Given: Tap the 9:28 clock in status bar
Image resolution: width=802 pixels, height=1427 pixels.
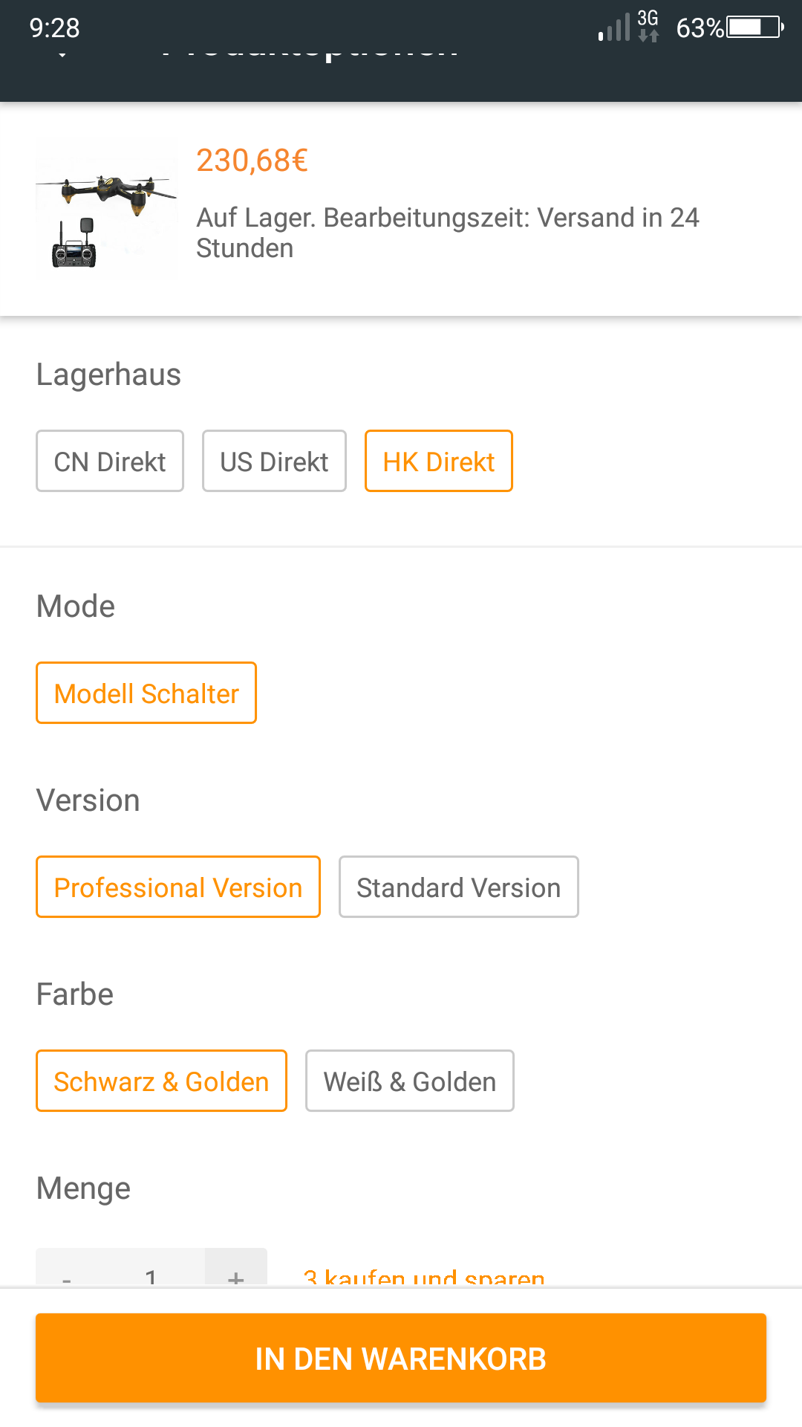Looking at the screenshot, I should (x=54, y=28).
